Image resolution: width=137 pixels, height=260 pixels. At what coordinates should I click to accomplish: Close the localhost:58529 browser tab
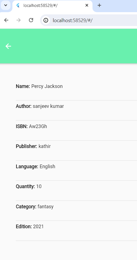point(87,5)
